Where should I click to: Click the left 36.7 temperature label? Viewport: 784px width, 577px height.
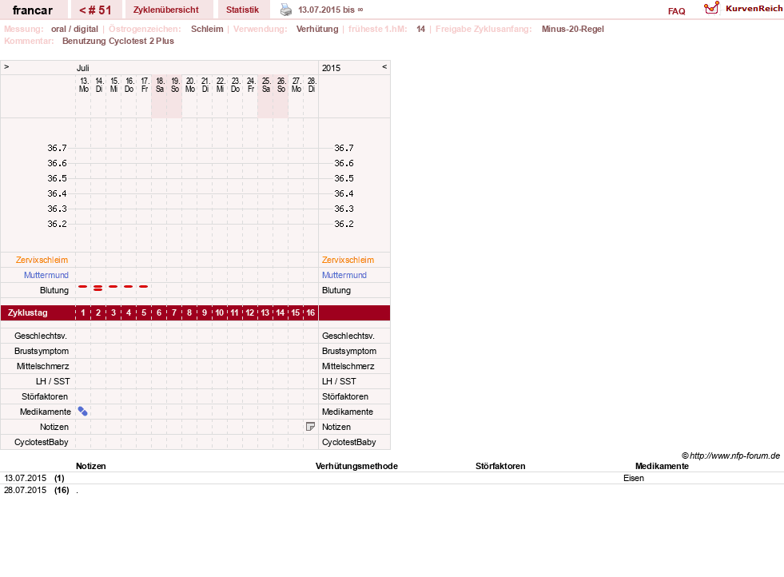click(x=57, y=148)
